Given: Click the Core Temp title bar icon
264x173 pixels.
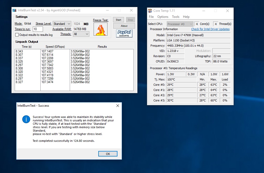Looking at the screenshot, I should pos(150,11).
